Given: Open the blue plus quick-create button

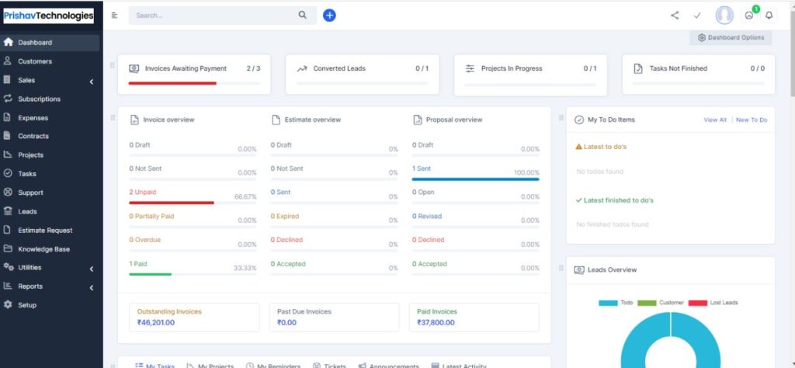Looking at the screenshot, I should [x=329, y=16].
